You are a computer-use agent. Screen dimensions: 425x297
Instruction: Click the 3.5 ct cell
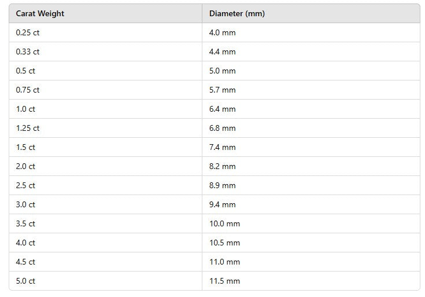tap(105, 223)
